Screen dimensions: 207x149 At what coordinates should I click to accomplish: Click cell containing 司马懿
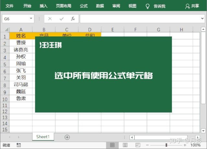[21, 84]
